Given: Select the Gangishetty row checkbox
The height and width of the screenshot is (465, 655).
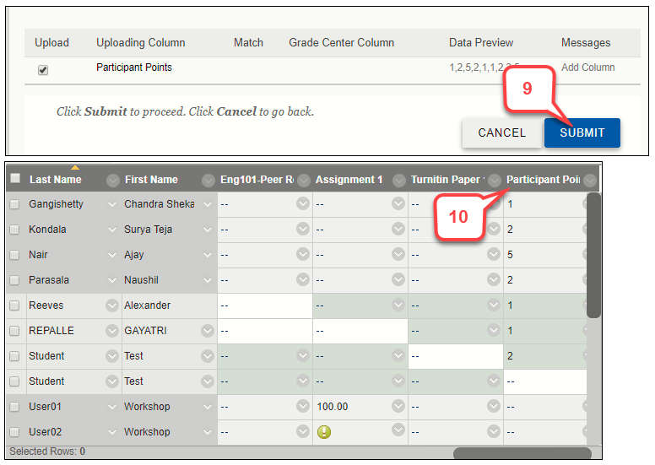Looking at the screenshot, I should click(14, 204).
